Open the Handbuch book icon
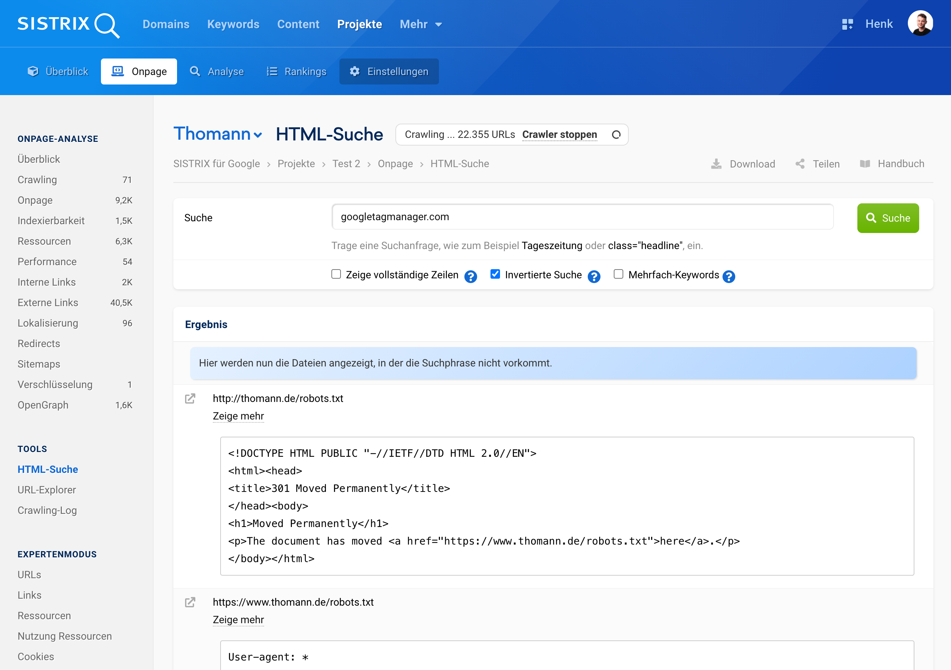This screenshot has width=951, height=670. pyautogui.click(x=865, y=164)
